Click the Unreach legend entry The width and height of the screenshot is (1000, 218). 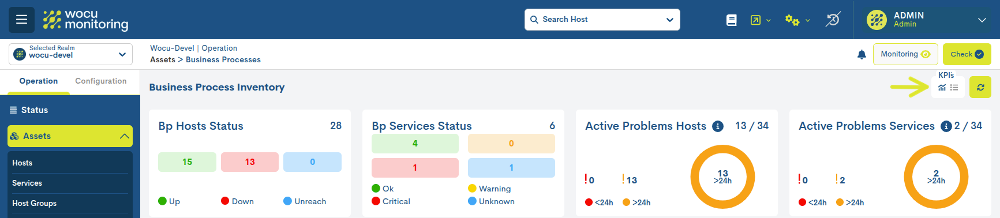pyautogui.click(x=305, y=201)
